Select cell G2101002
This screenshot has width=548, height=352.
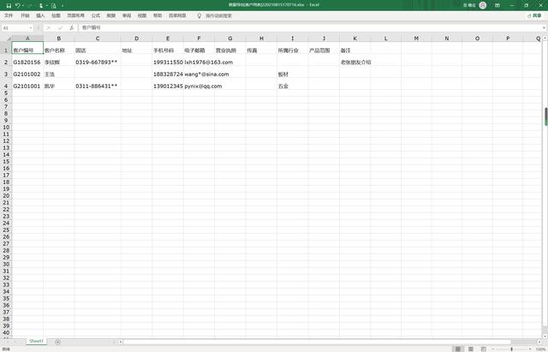pos(27,75)
